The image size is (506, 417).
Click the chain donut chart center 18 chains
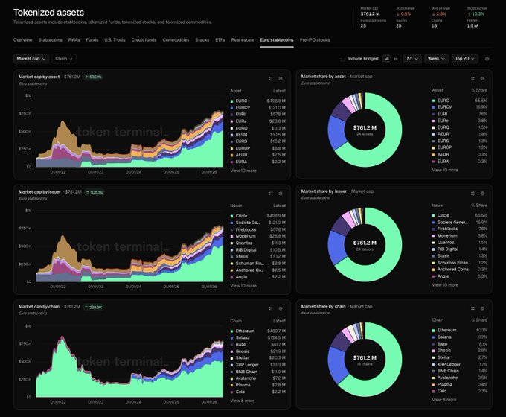tap(365, 364)
